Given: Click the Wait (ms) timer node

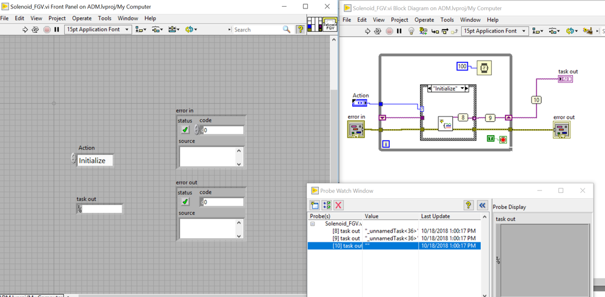Looking at the screenshot, I should (x=485, y=67).
